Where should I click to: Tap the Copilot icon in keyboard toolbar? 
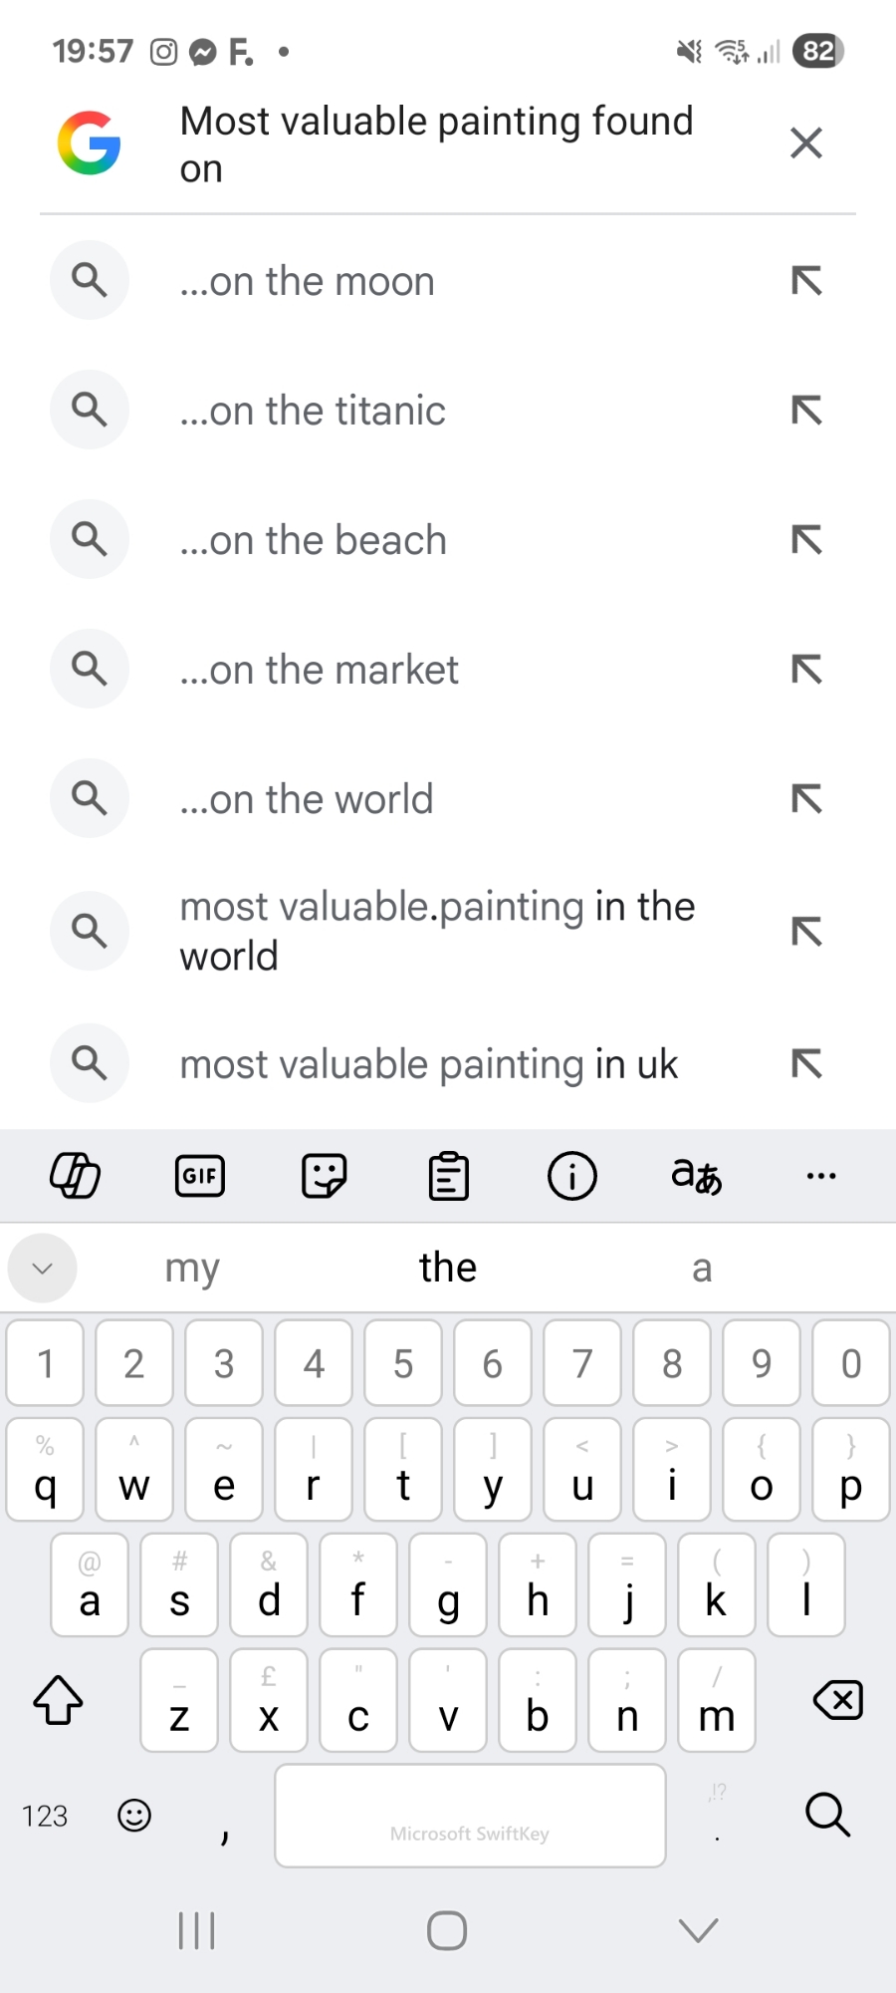[76, 1176]
